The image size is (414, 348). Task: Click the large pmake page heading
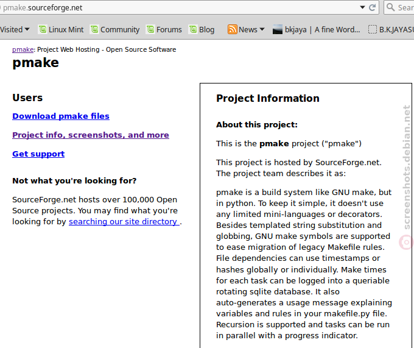(36, 63)
